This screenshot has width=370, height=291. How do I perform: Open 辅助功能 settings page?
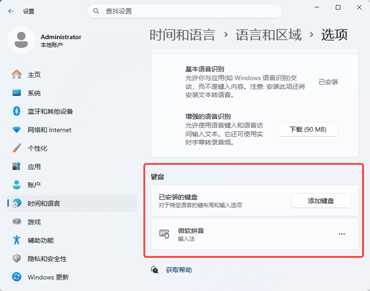click(72, 240)
